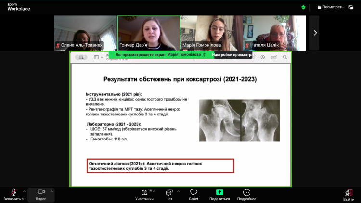Click Марія Гомонілова video tile
The width and height of the screenshot is (361, 203).
(211, 33)
